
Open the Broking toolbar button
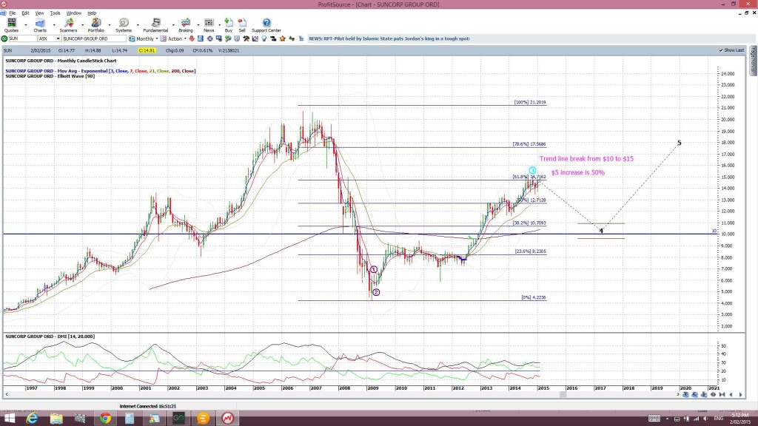pos(186,25)
